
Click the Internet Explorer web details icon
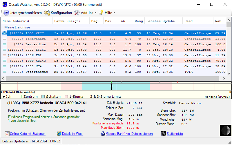59,134
